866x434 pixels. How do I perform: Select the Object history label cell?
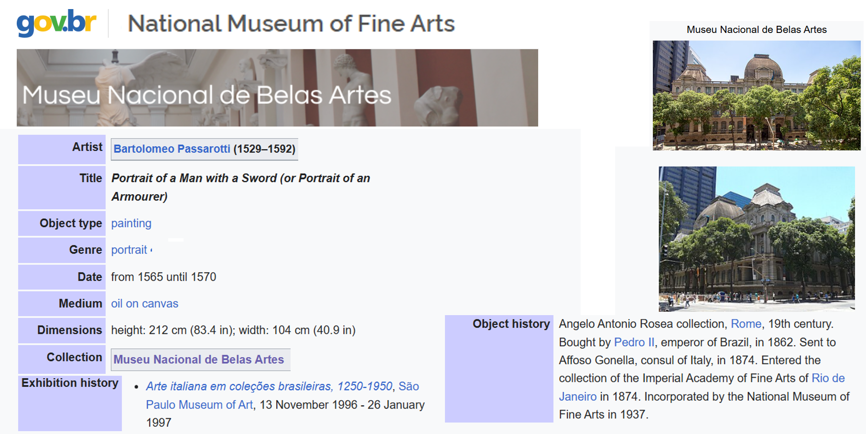[511, 324]
